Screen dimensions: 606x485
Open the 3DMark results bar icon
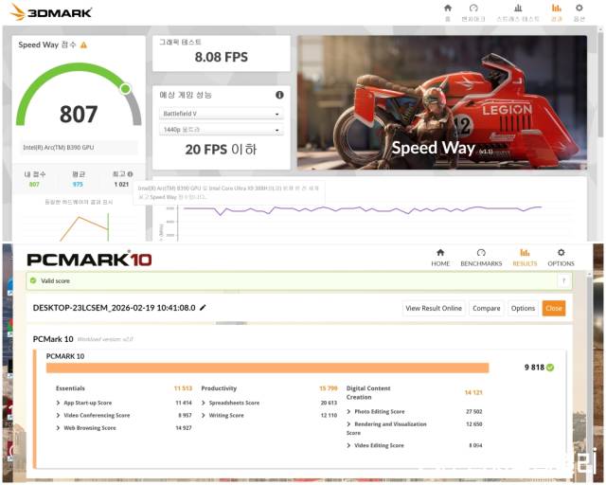pyautogui.click(x=556, y=8)
